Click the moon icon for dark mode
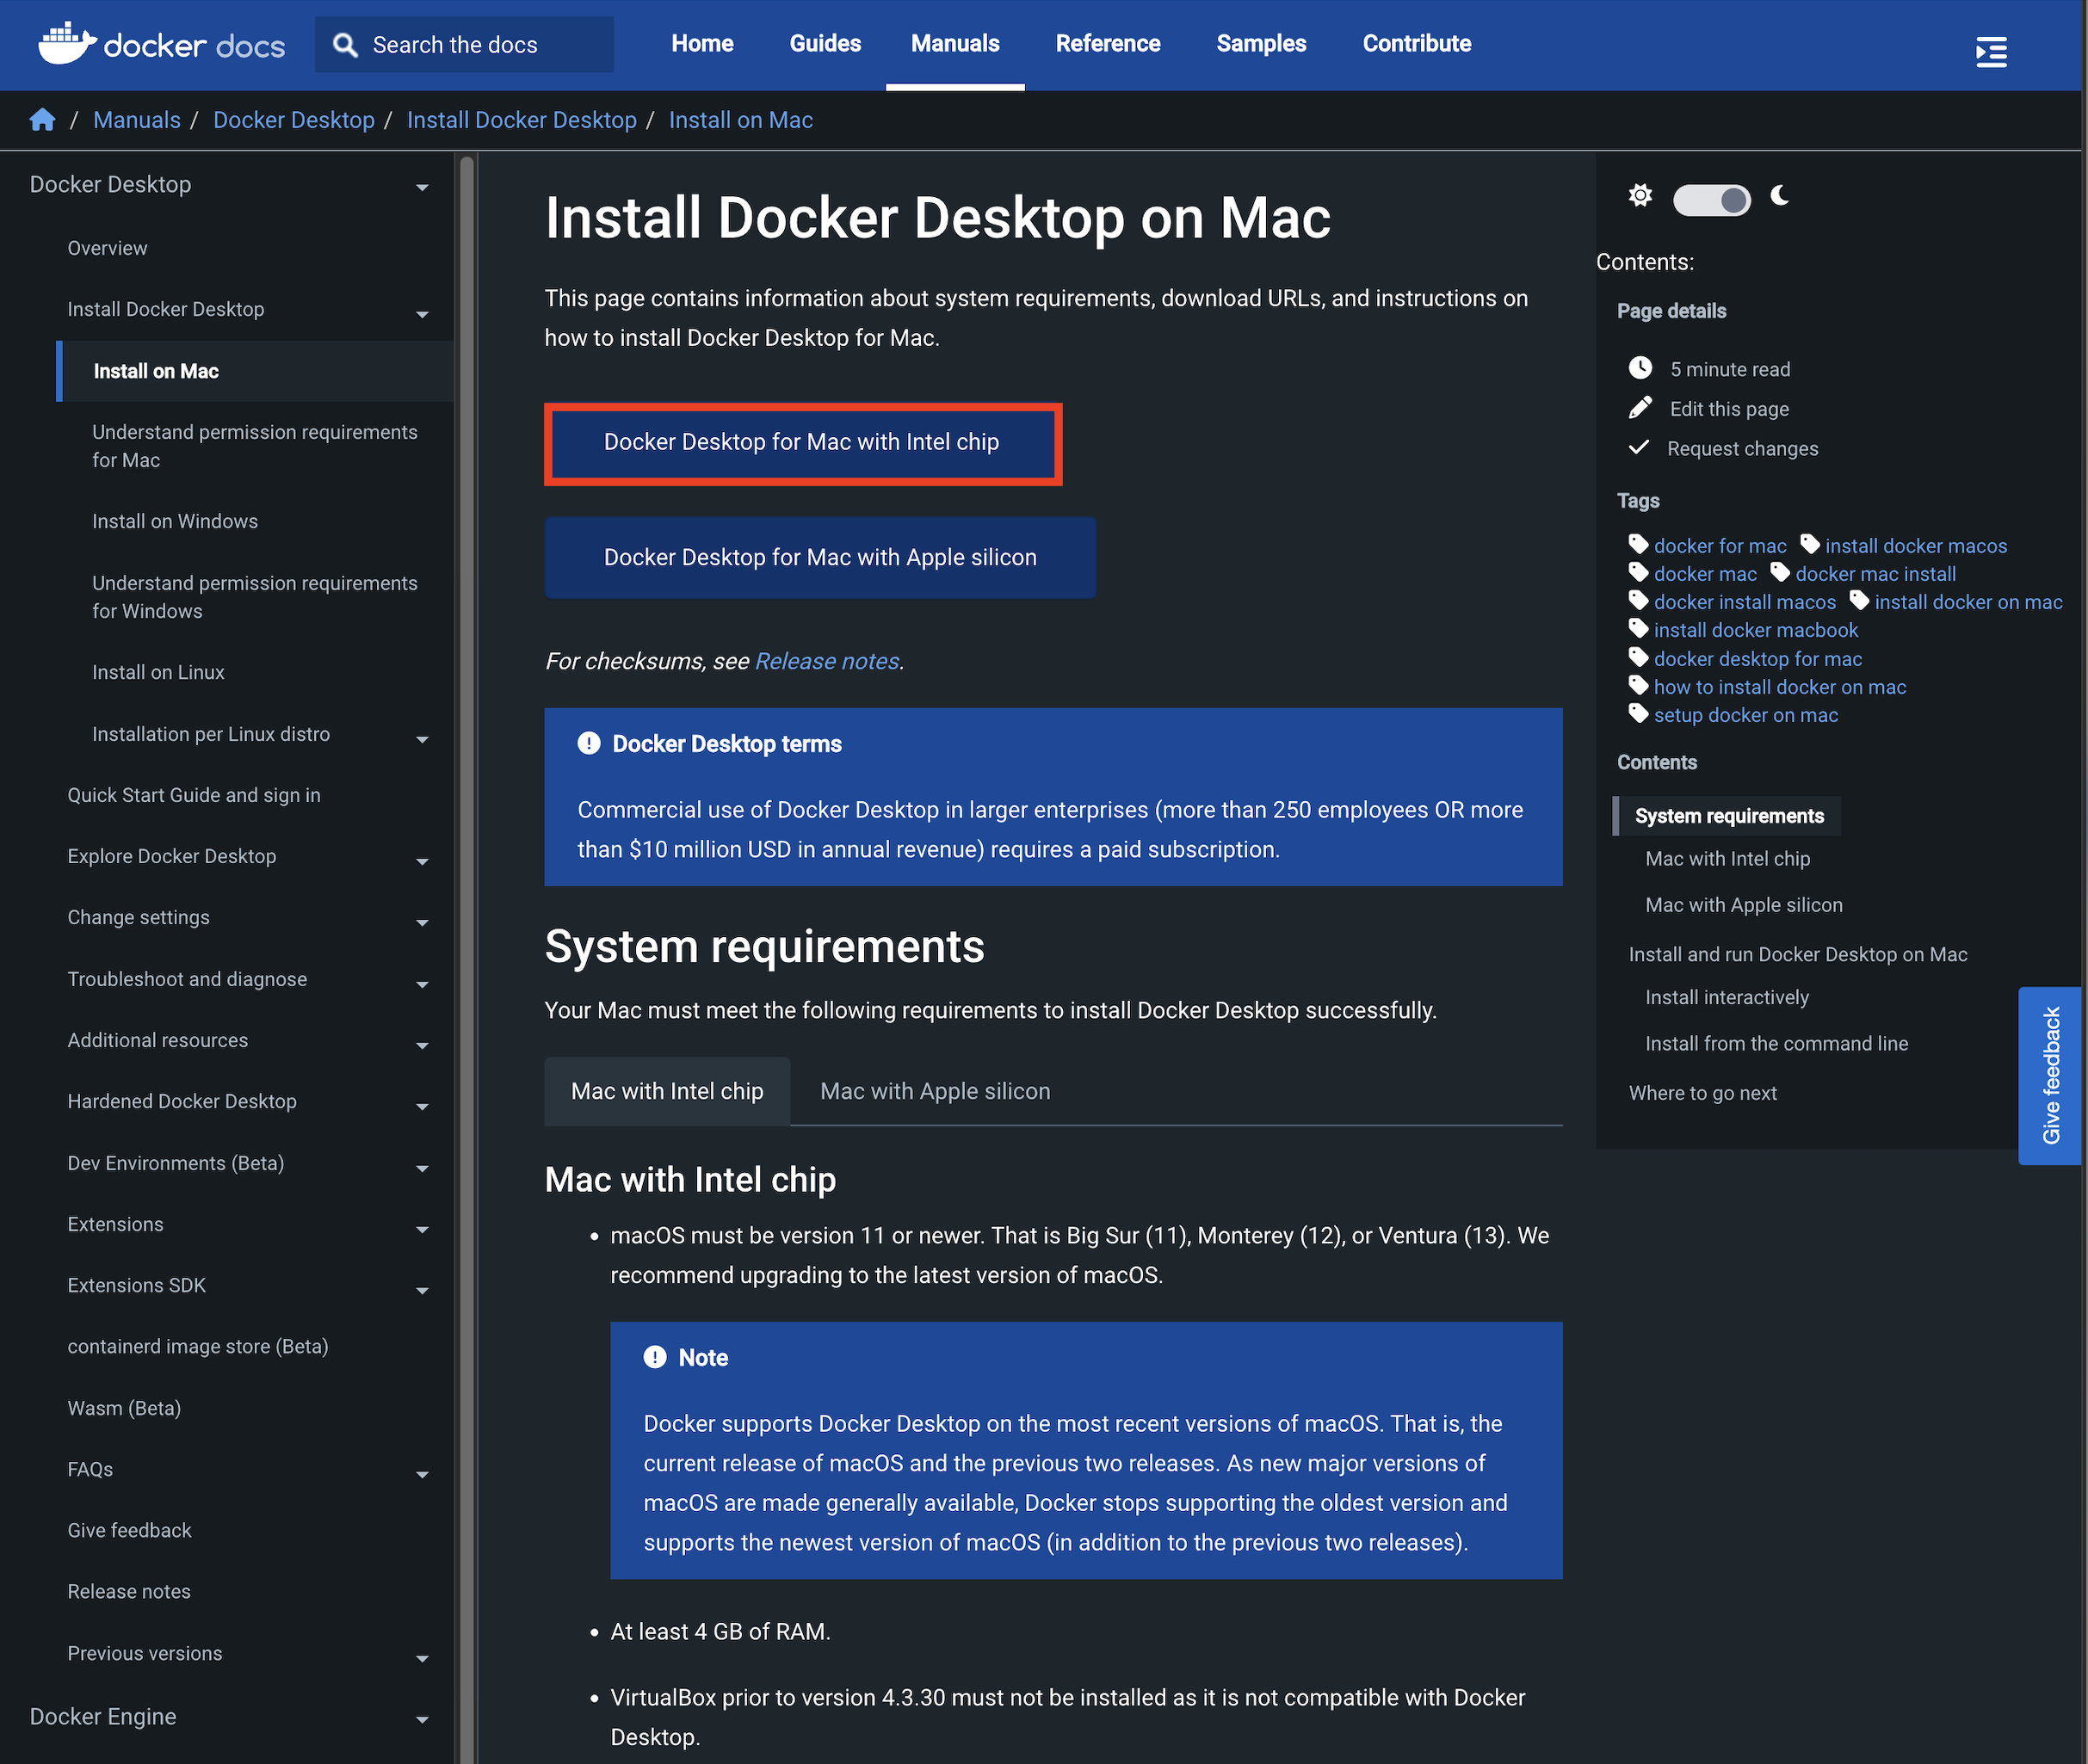 (1780, 196)
